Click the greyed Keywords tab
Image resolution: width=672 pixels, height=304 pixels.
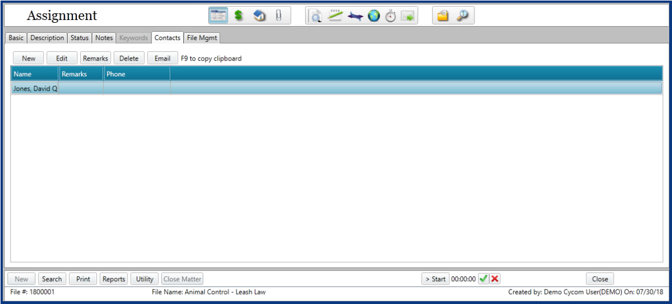134,38
